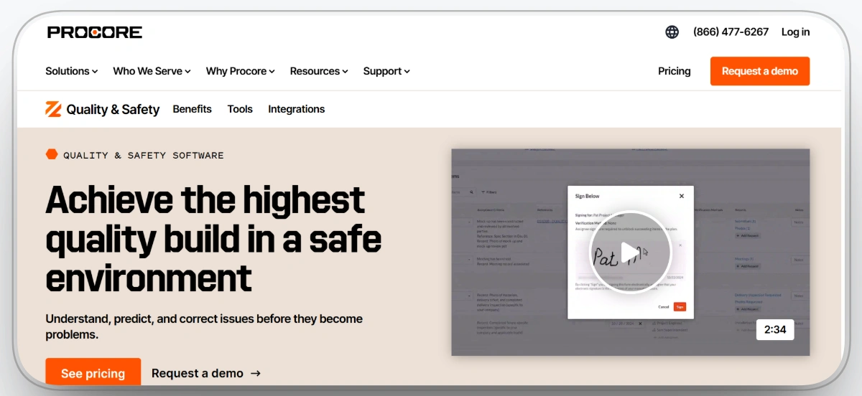Click the 2:34 video duration badge

tap(774, 330)
